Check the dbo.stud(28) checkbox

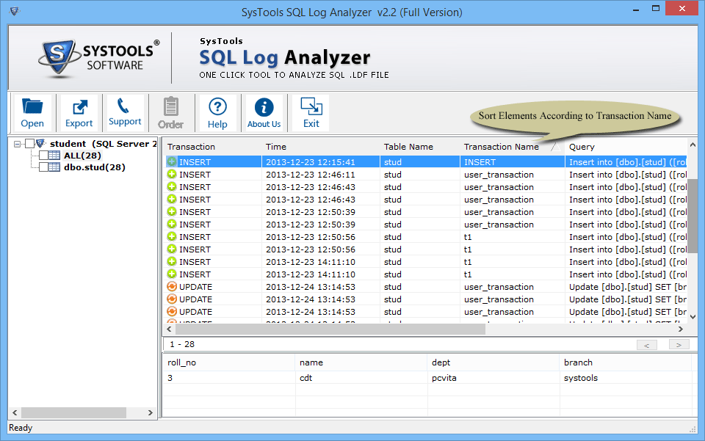click(x=43, y=167)
